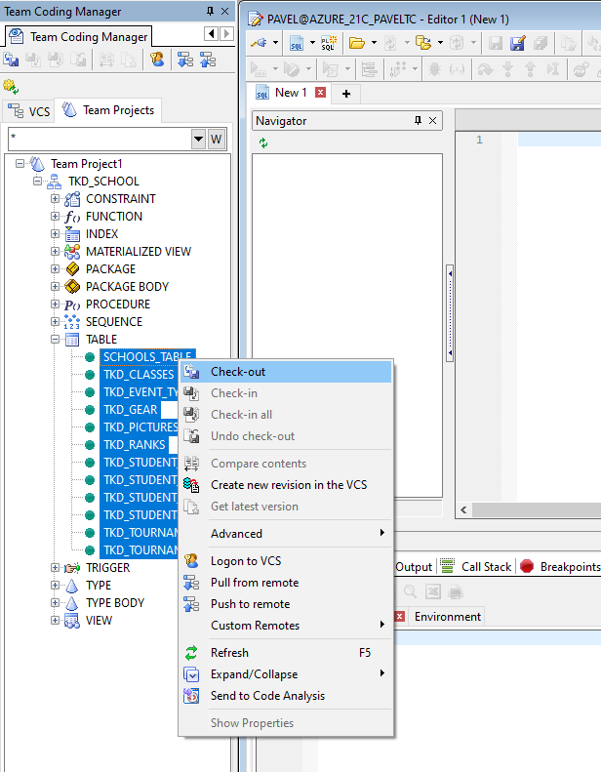Click the new connection icon in editor toolbar

(x=260, y=43)
